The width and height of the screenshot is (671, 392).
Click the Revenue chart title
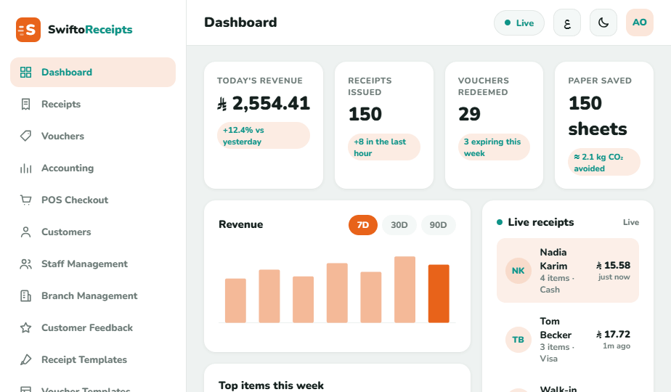tap(241, 224)
